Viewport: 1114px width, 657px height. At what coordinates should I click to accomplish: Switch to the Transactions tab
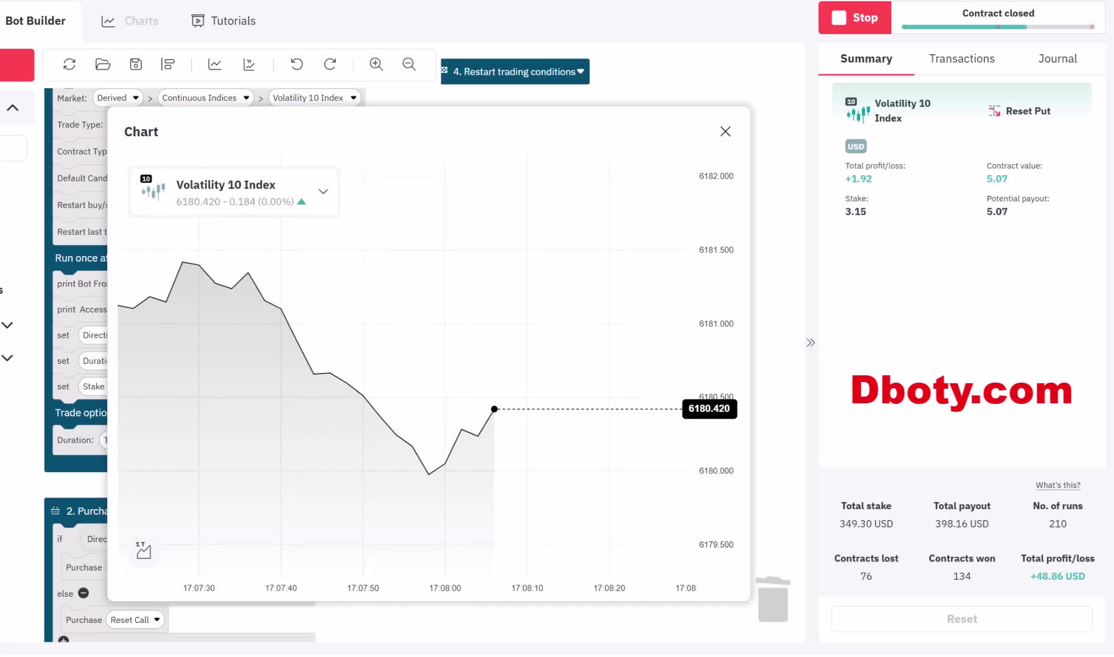(961, 59)
